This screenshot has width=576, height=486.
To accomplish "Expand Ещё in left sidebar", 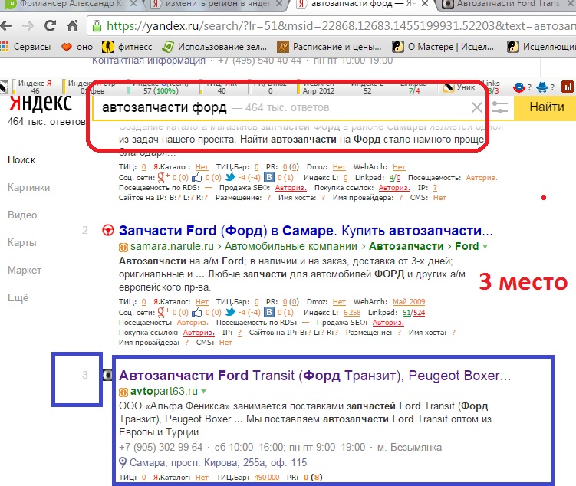I will [x=18, y=297].
